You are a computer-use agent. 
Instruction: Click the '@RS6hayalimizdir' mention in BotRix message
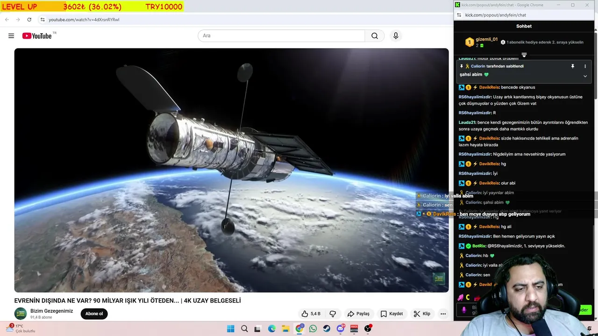coord(506,246)
